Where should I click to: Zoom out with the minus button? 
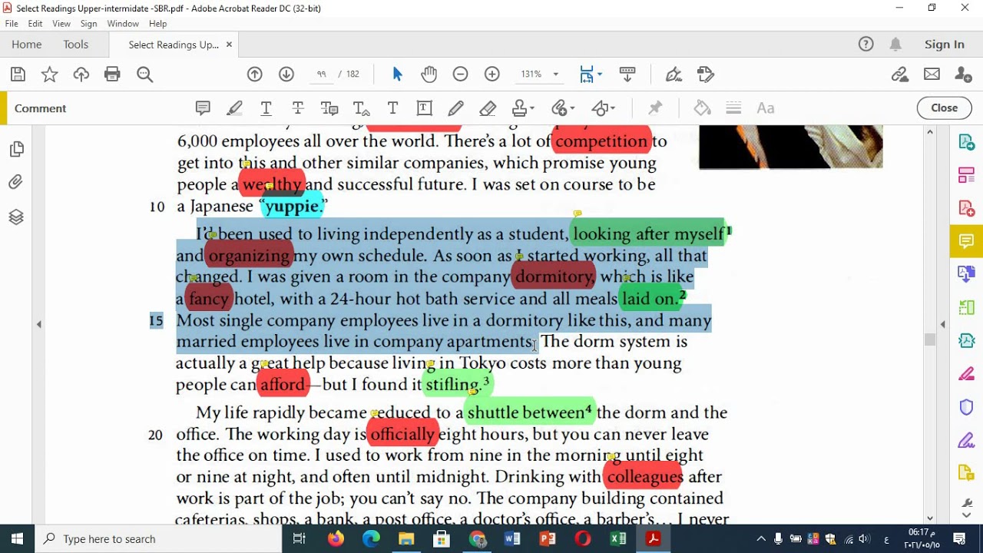461,74
